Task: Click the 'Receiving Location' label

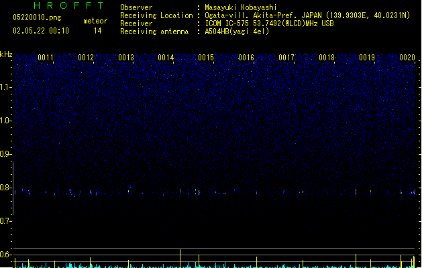Action: (x=156, y=15)
